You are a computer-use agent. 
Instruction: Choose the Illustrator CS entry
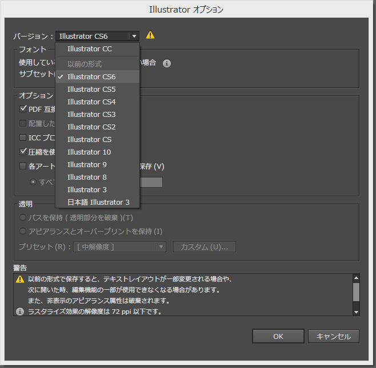coord(97,139)
